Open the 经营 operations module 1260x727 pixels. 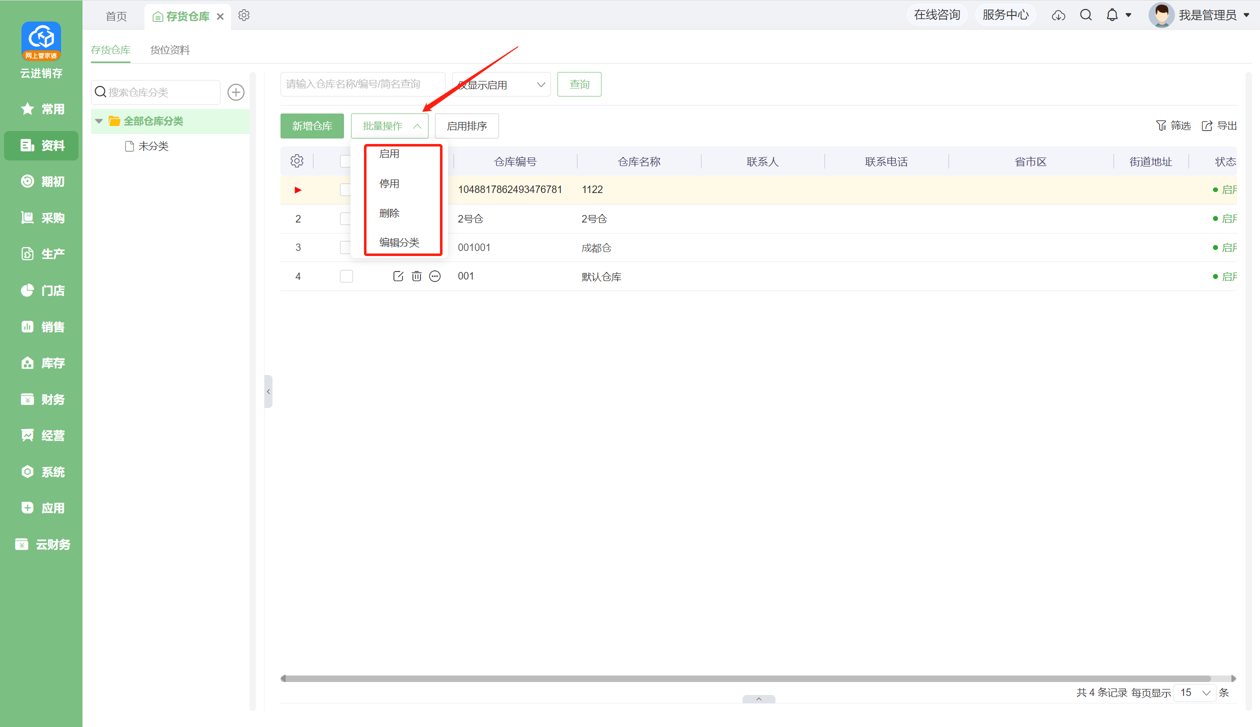42,435
